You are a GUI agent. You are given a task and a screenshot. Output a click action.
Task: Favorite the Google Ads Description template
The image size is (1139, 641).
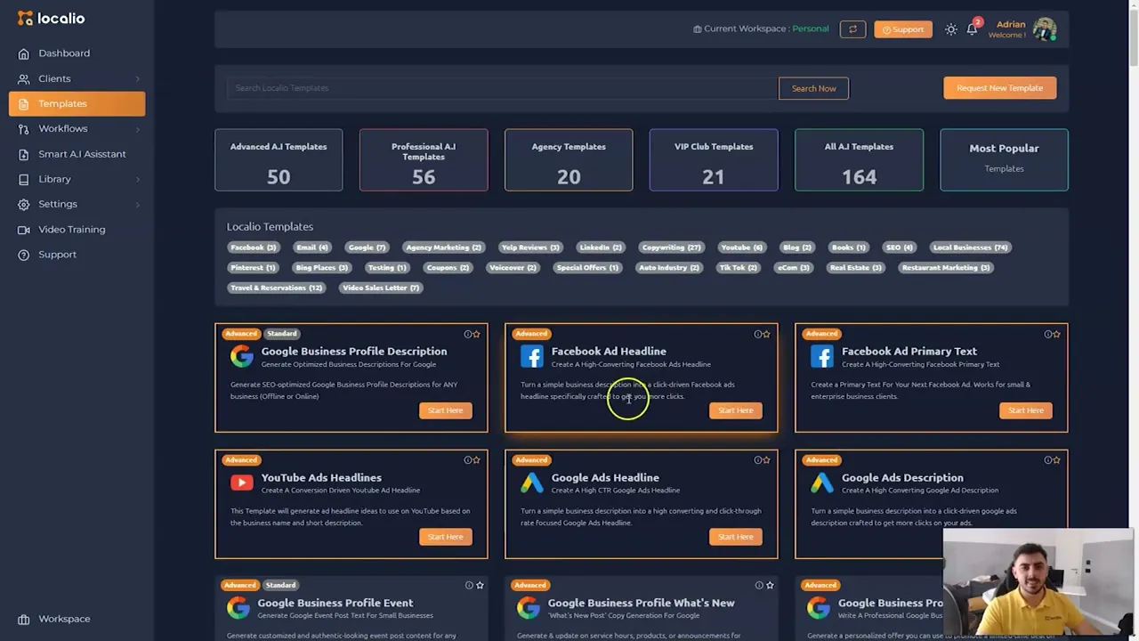click(1057, 460)
